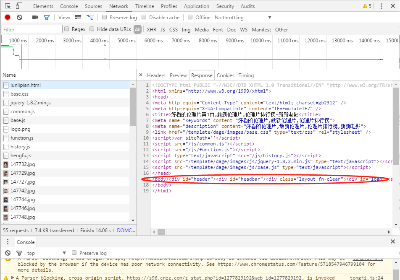This screenshot has height=280, width=400.
Task: Open console context 'top' dropdown
Action: (47, 253)
